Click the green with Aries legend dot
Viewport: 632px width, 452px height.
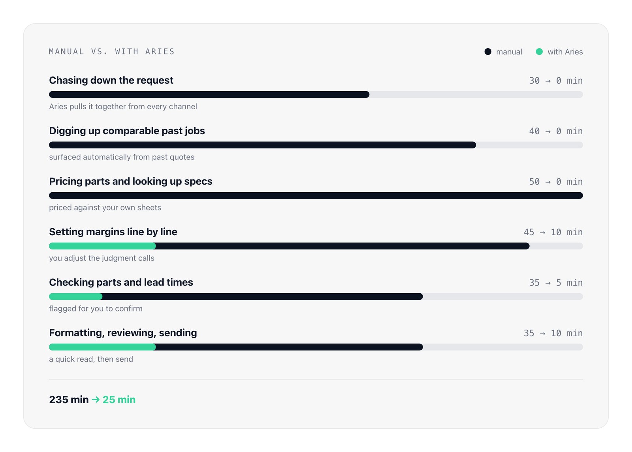(x=539, y=52)
